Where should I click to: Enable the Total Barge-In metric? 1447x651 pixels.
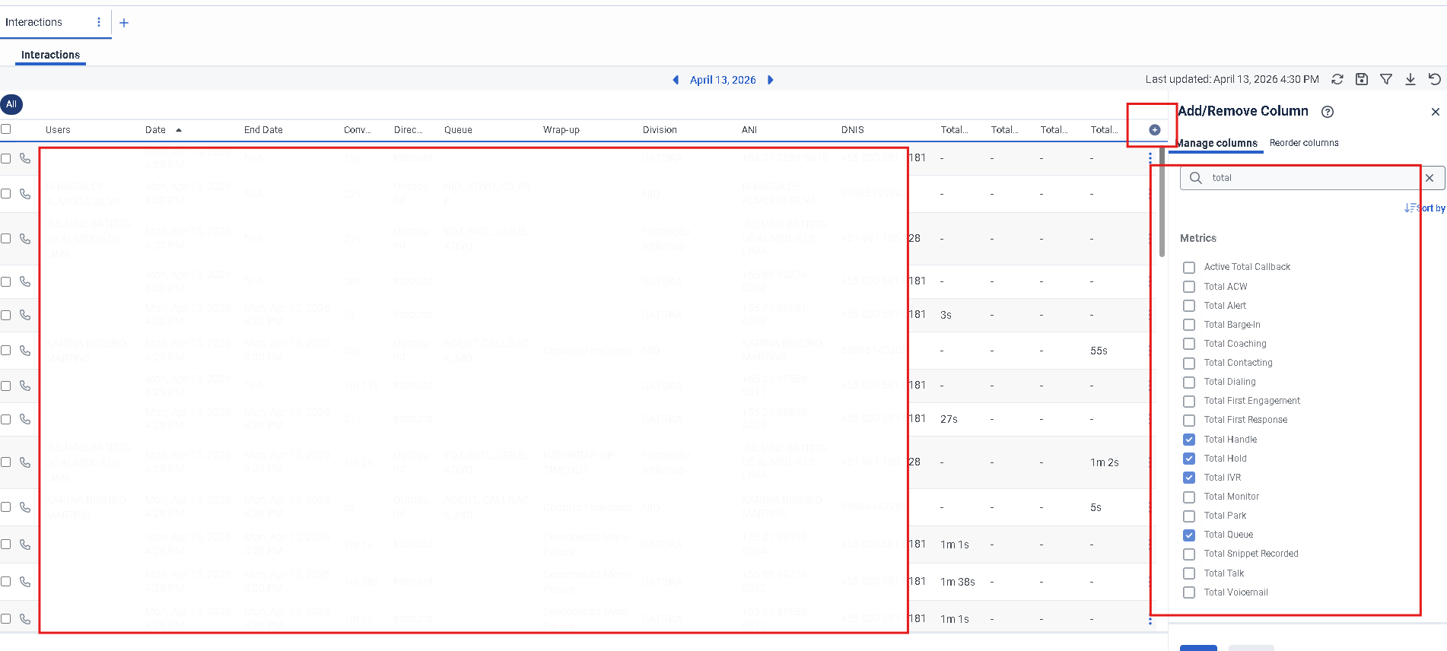[1189, 325]
